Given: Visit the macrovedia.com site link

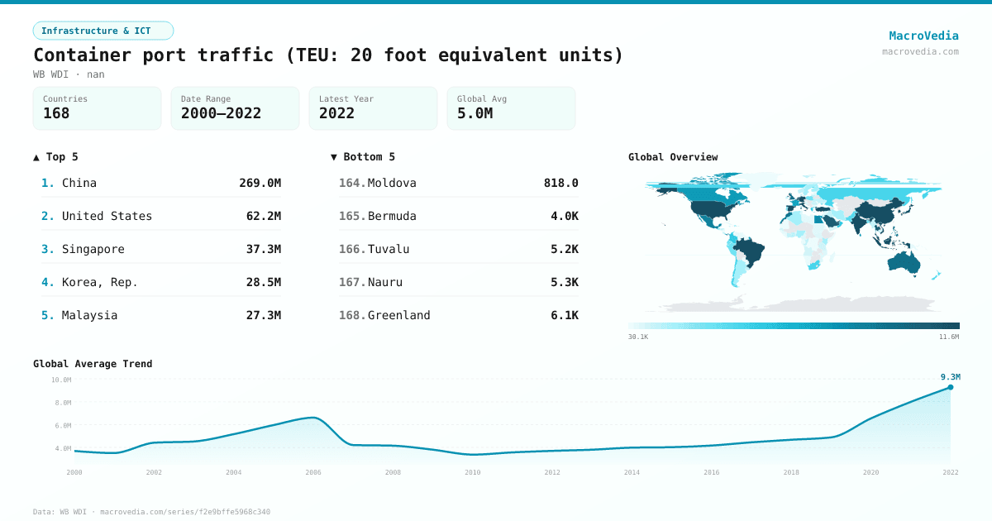Looking at the screenshot, I should (x=920, y=51).
